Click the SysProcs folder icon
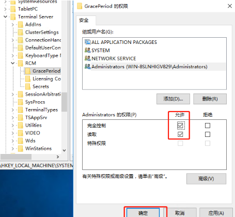 click(21, 102)
